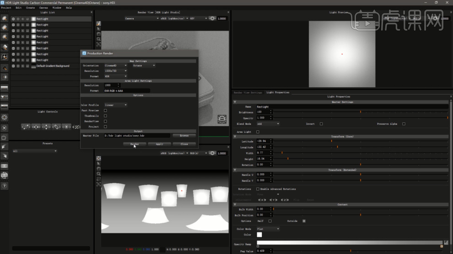Open the Orientation Cinema4D dropdown
This screenshot has height=254, width=453.
[116, 66]
